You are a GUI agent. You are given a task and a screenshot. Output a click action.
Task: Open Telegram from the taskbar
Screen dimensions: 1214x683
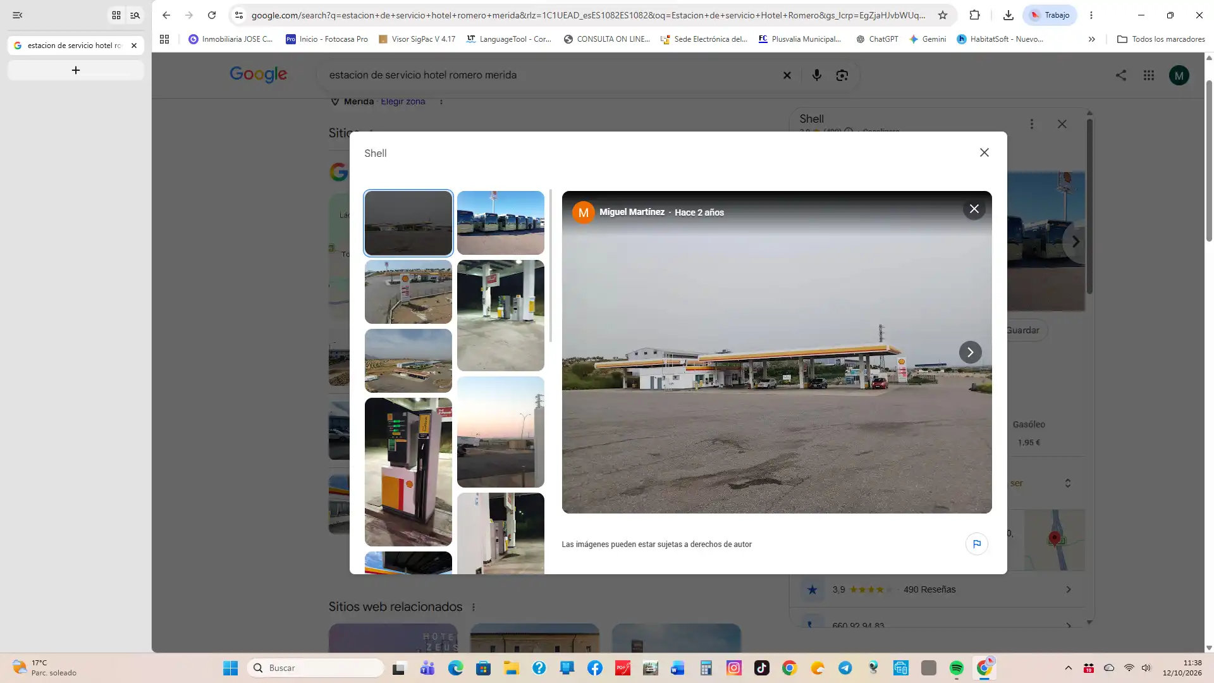click(845, 668)
